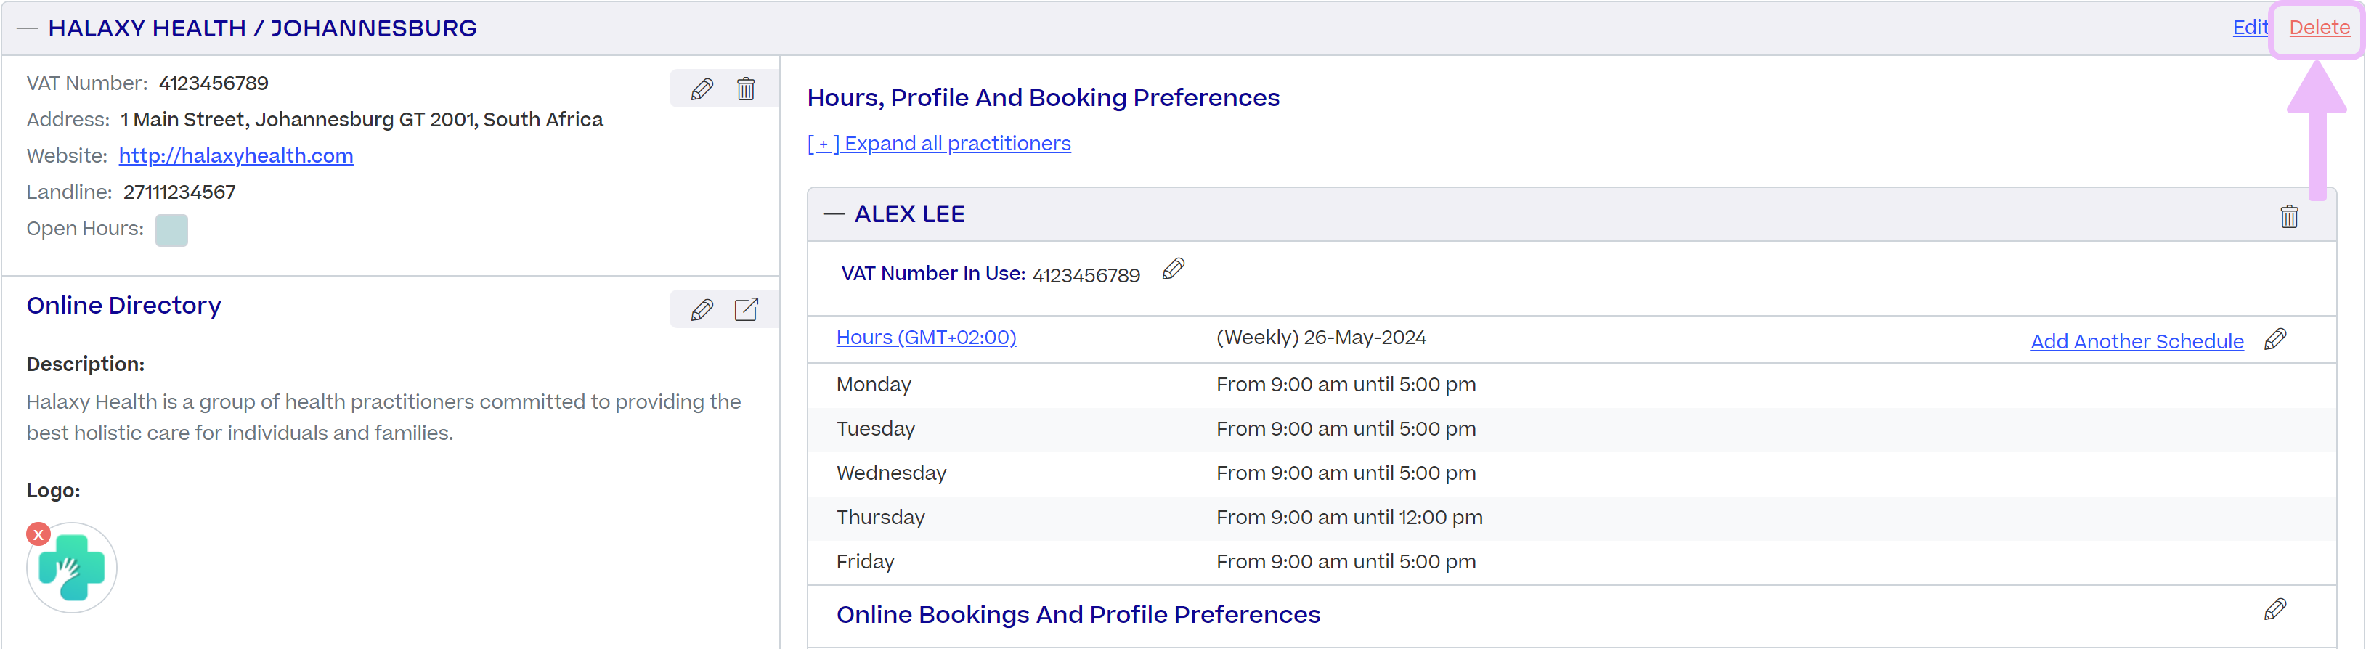
Task: Open the halaxyhealth.com website link
Action: point(236,155)
